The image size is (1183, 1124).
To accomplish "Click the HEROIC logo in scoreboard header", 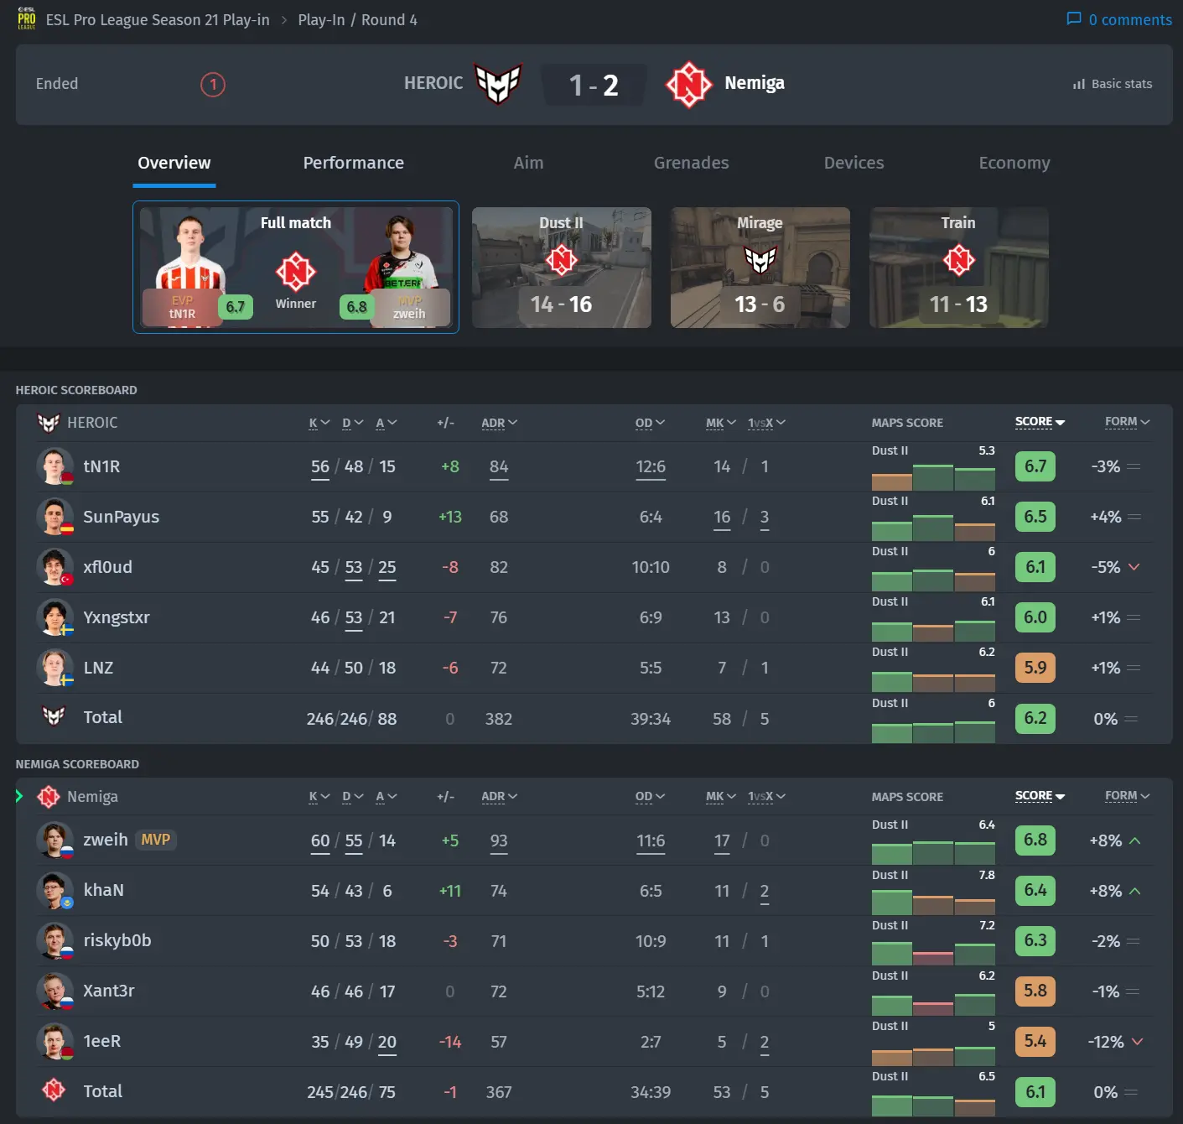I will coord(49,423).
